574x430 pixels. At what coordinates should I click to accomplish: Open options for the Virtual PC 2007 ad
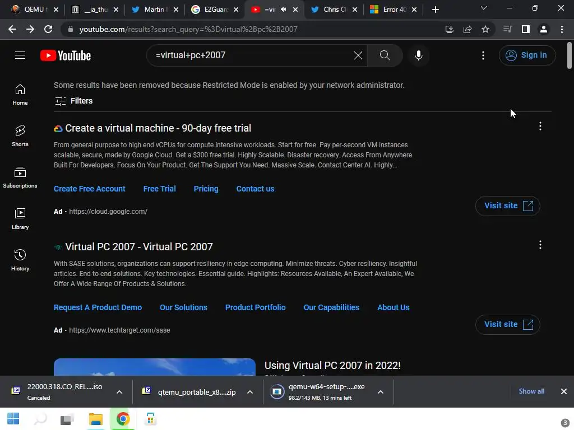pyautogui.click(x=540, y=245)
